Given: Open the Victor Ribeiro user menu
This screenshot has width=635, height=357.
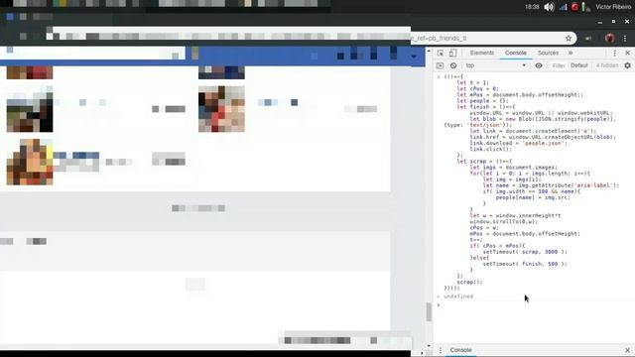Looking at the screenshot, I should [x=613, y=7].
